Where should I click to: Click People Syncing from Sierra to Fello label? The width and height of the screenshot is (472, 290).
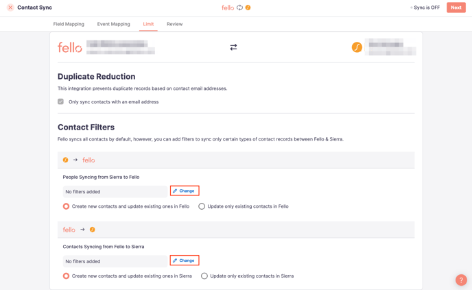(101, 177)
